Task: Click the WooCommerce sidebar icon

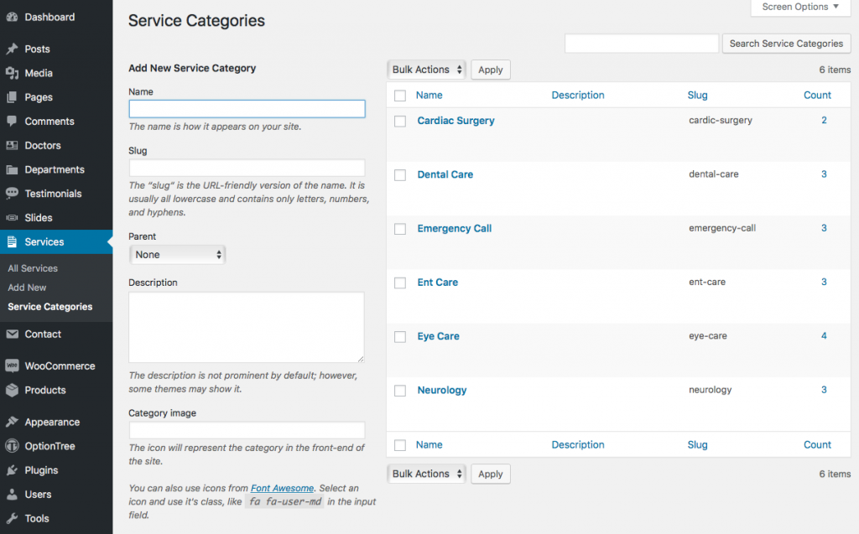Action: (12, 366)
